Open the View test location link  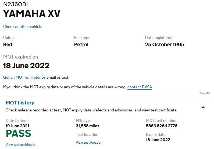click(x=89, y=143)
